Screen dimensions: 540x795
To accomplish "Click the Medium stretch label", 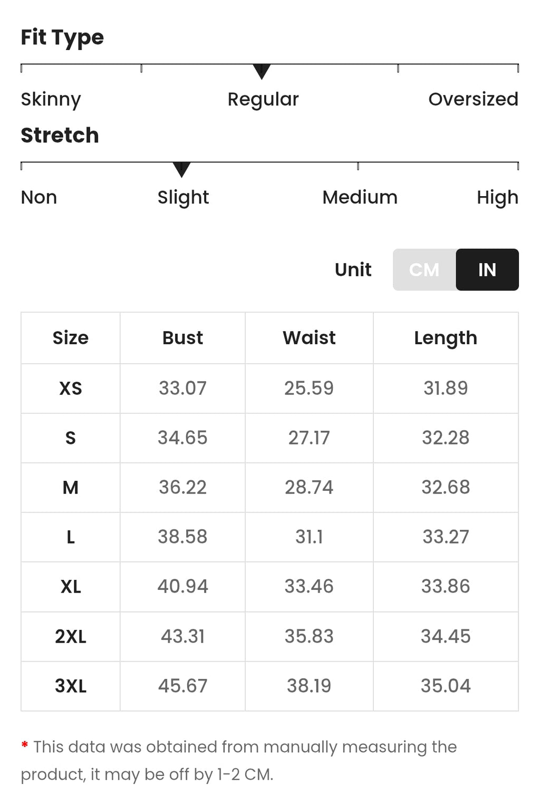I will pyautogui.click(x=360, y=197).
